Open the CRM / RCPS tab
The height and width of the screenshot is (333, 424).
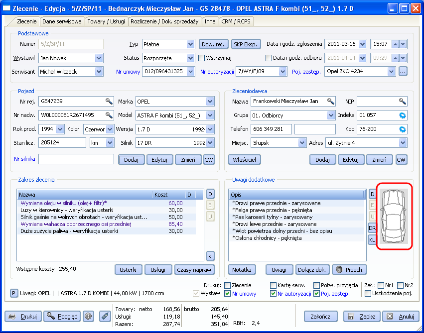coord(236,21)
